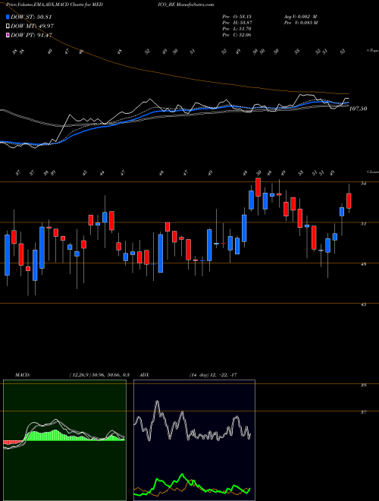This screenshot has height=501, width=379.
Task: Click the magenta DOW PT legend swatch
Action: point(8,35)
